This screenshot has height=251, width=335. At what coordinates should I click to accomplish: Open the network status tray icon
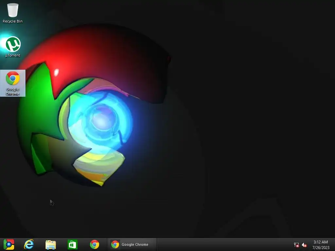296,245
